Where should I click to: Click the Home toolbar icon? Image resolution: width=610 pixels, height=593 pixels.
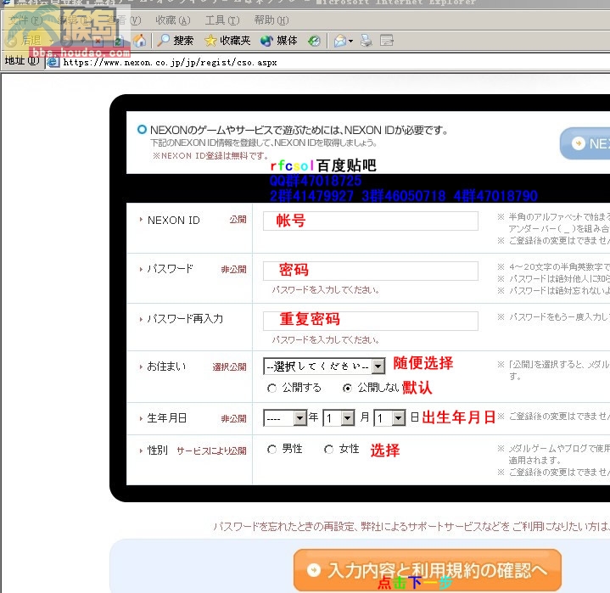click(139, 40)
